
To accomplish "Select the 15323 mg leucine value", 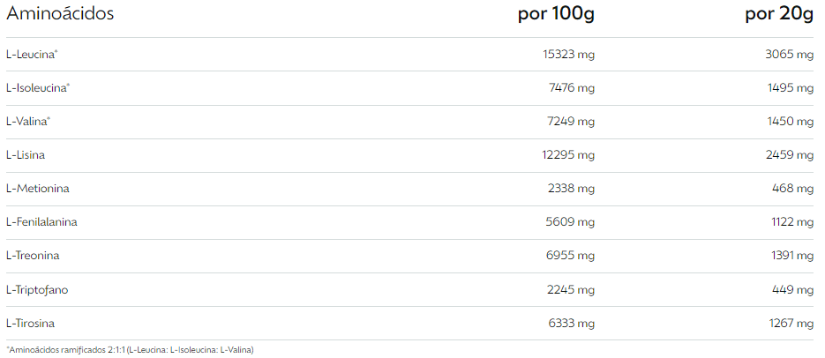I will [569, 54].
